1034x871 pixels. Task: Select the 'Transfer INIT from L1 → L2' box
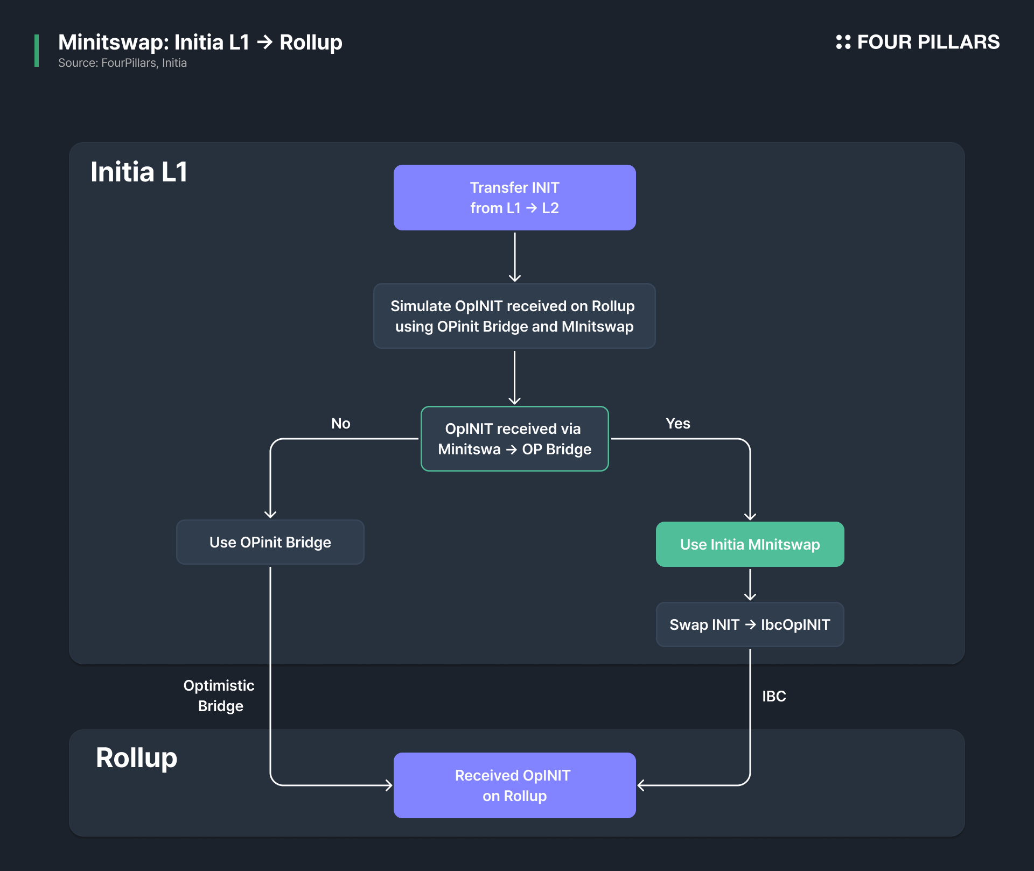pos(514,198)
